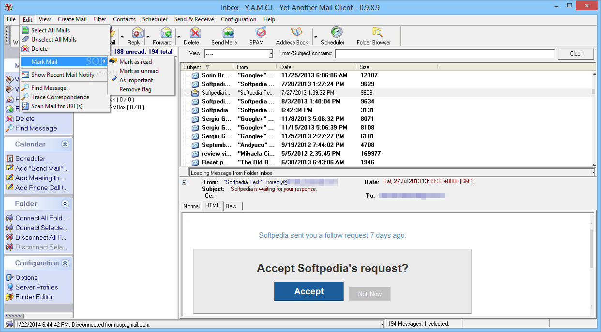Click Add Phone Call sidebar icon
The width and height of the screenshot is (601, 332).
10,188
